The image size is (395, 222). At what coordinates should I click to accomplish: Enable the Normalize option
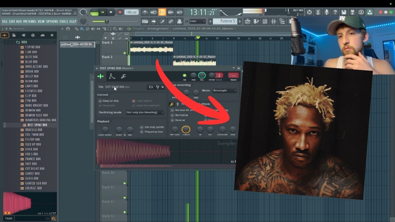(179, 115)
